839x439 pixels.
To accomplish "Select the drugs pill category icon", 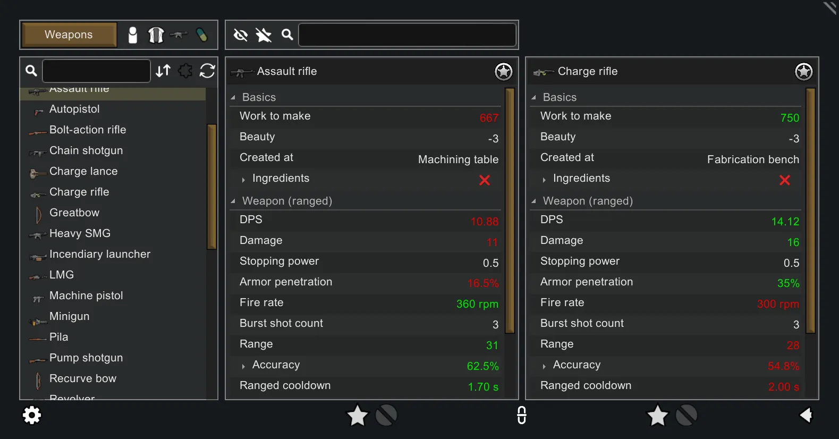I will click(x=202, y=35).
